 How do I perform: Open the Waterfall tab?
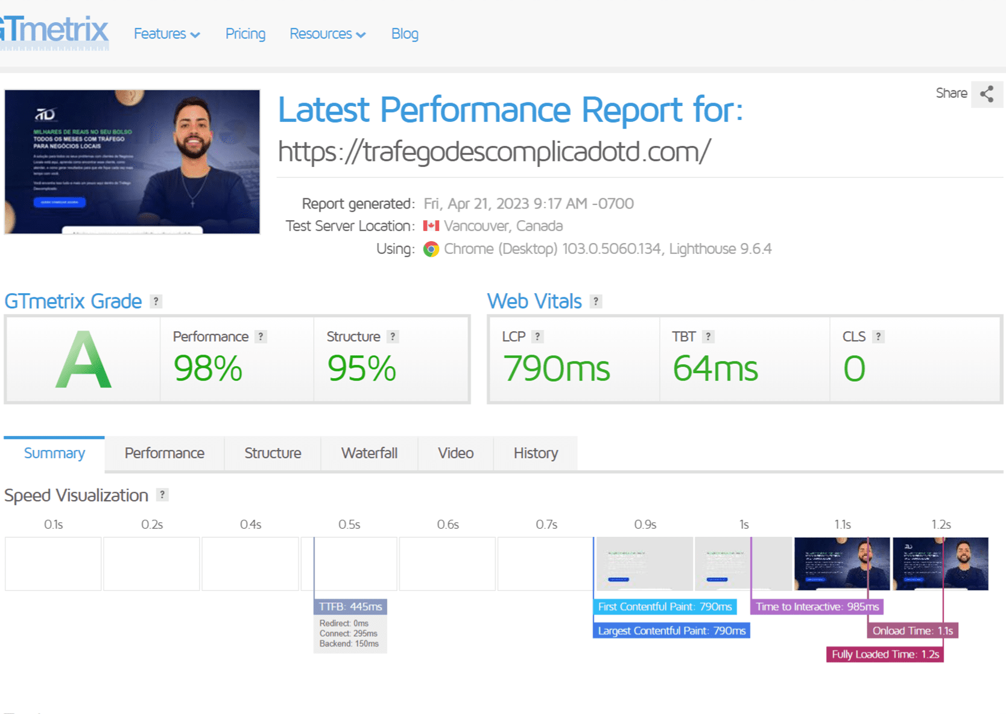(369, 453)
